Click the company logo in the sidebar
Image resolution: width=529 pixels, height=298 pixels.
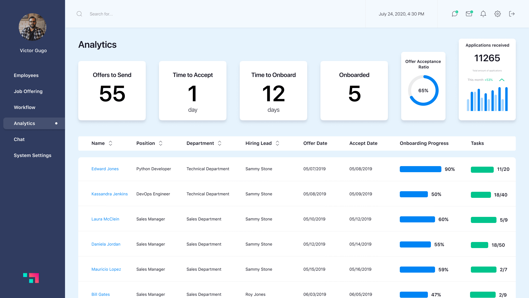click(x=31, y=278)
